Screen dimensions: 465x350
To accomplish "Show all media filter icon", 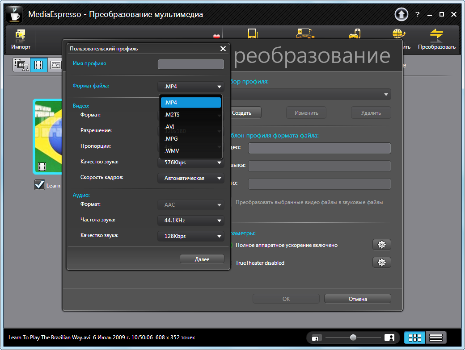I will click(21, 65).
